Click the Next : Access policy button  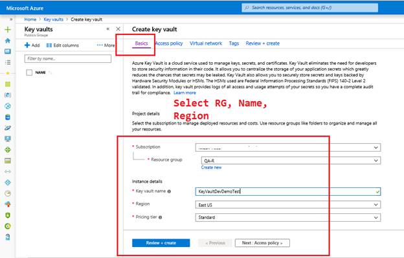[262, 243]
